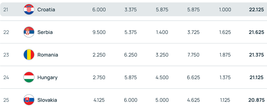Click Serbia's 9.500 coefficient cell
Screen dimensions: 267x109
(99, 32)
